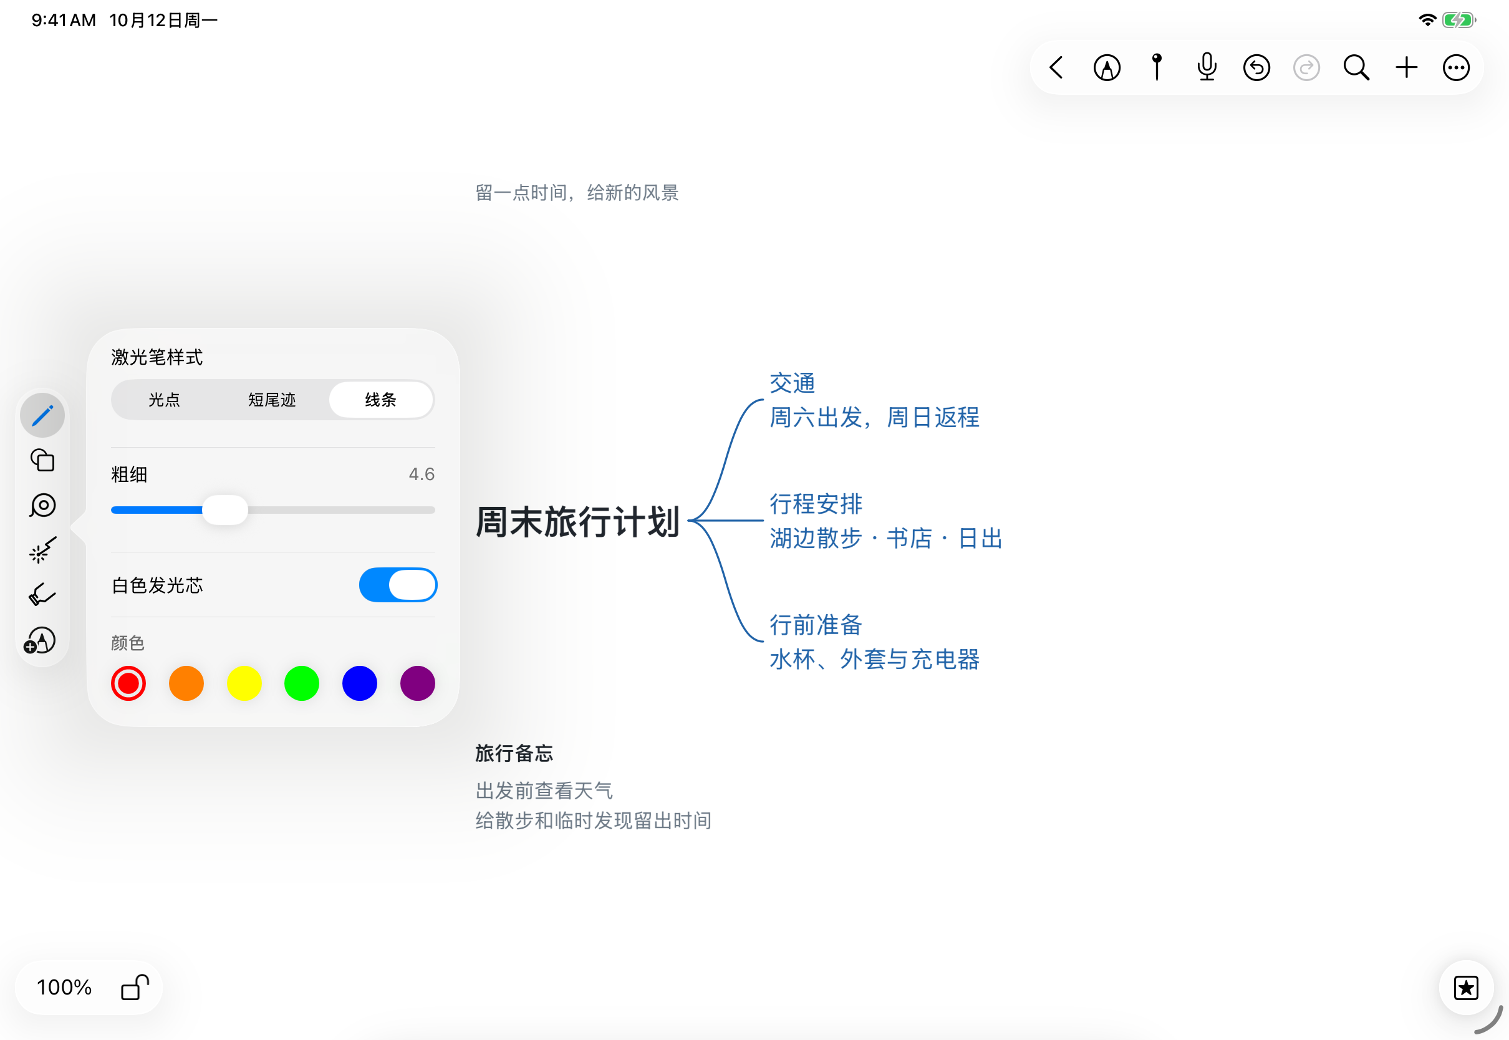Viewport: 1509px width, 1040px height.
Task: Tap the back arrow in top toolbar
Action: tap(1056, 68)
